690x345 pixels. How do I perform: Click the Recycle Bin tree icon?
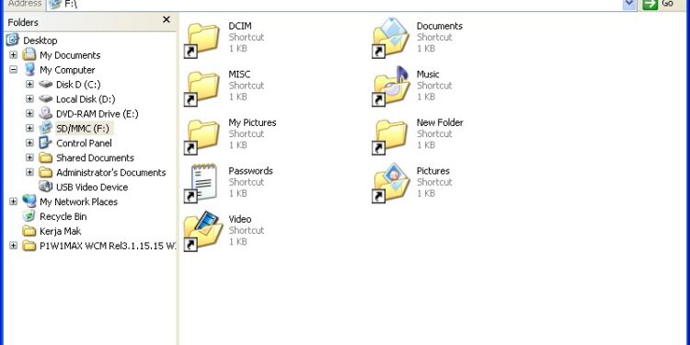pyautogui.click(x=29, y=216)
